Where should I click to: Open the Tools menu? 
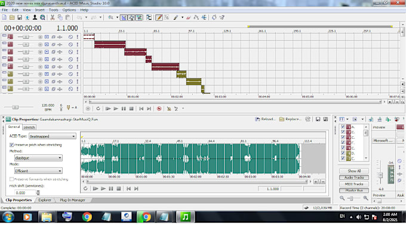(53, 10)
